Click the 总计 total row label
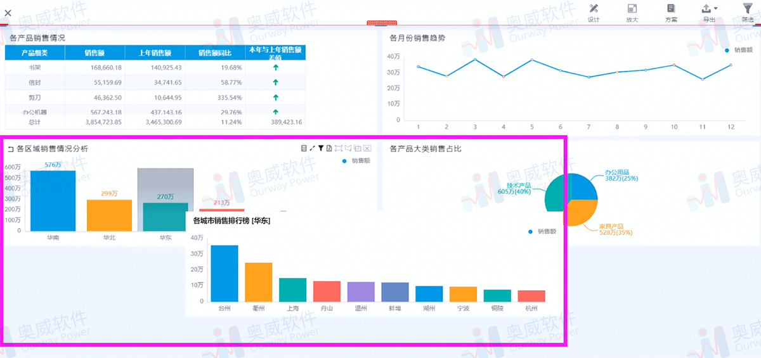 pyautogui.click(x=35, y=122)
